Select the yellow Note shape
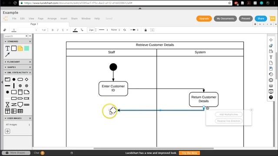Screen dimensions: 278x156 click(20, 48)
